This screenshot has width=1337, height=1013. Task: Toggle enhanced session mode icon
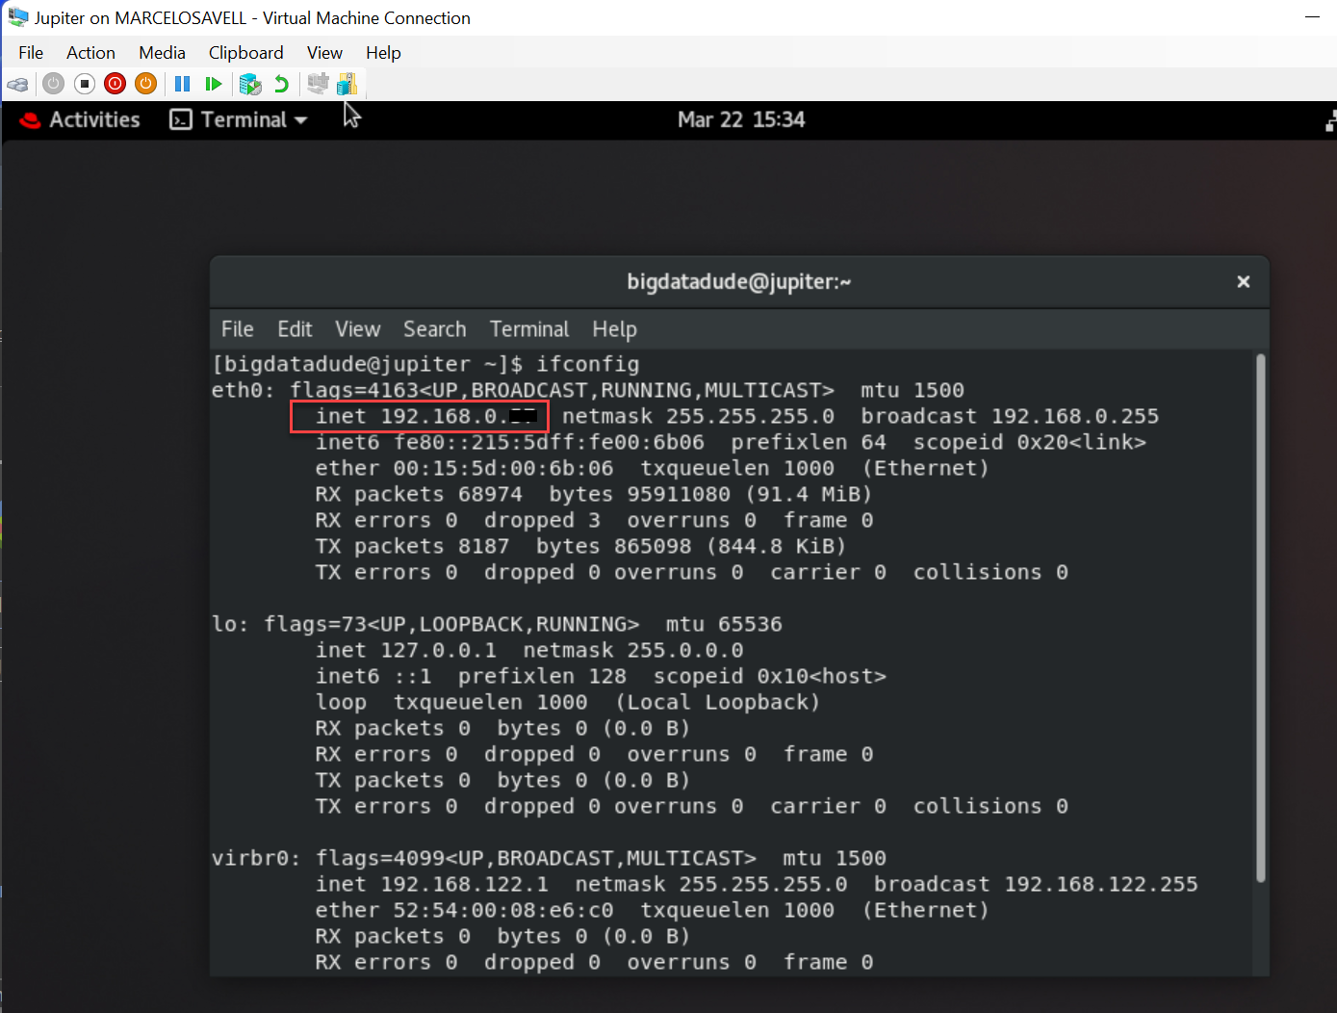click(x=318, y=85)
